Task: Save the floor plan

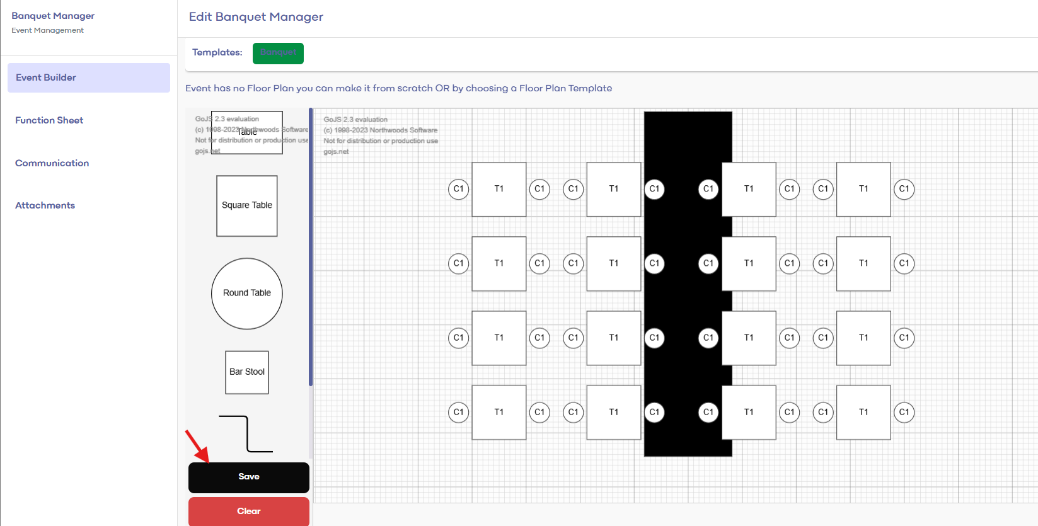Action: tap(248, 477)
